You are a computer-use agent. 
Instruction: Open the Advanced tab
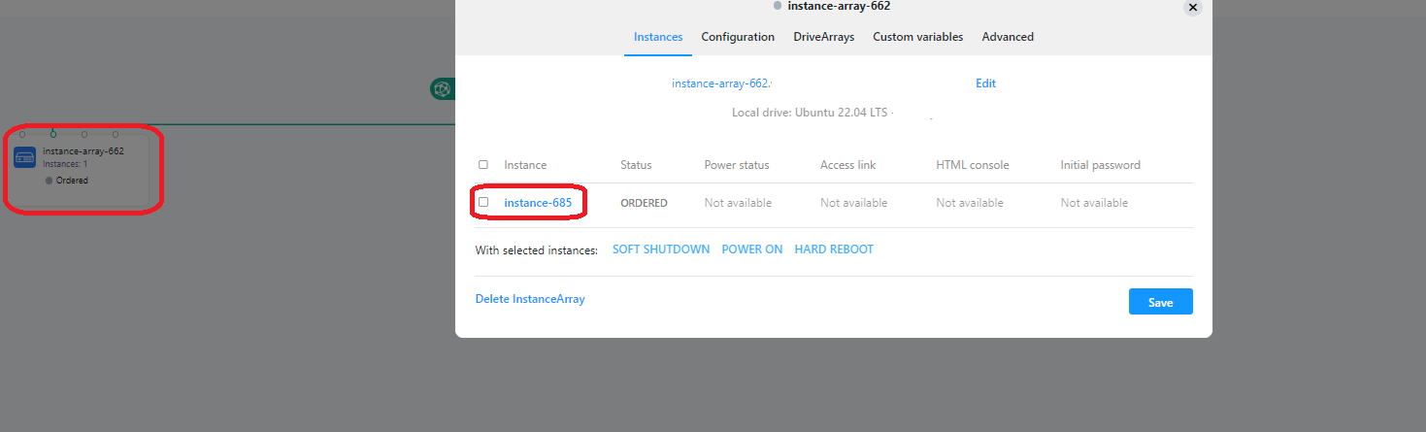pyautogui.click(x=1008, y=37)
